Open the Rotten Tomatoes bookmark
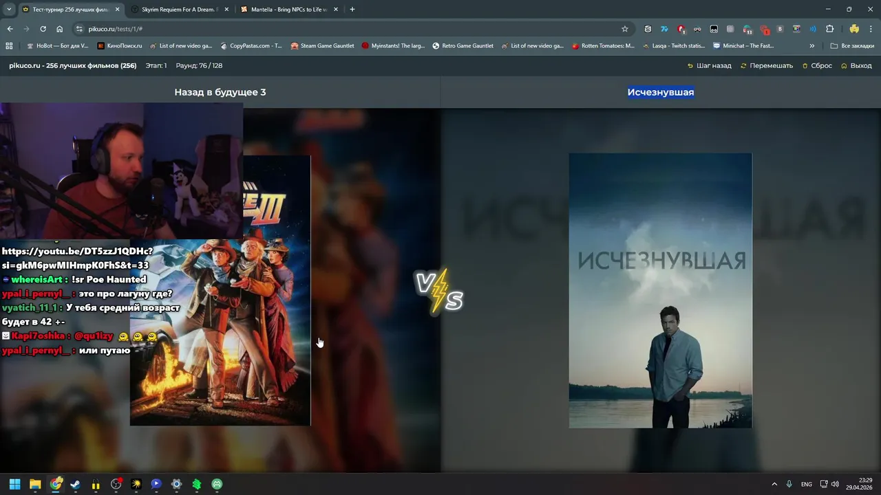The image size is (881, 495). (x=603, y=46)
